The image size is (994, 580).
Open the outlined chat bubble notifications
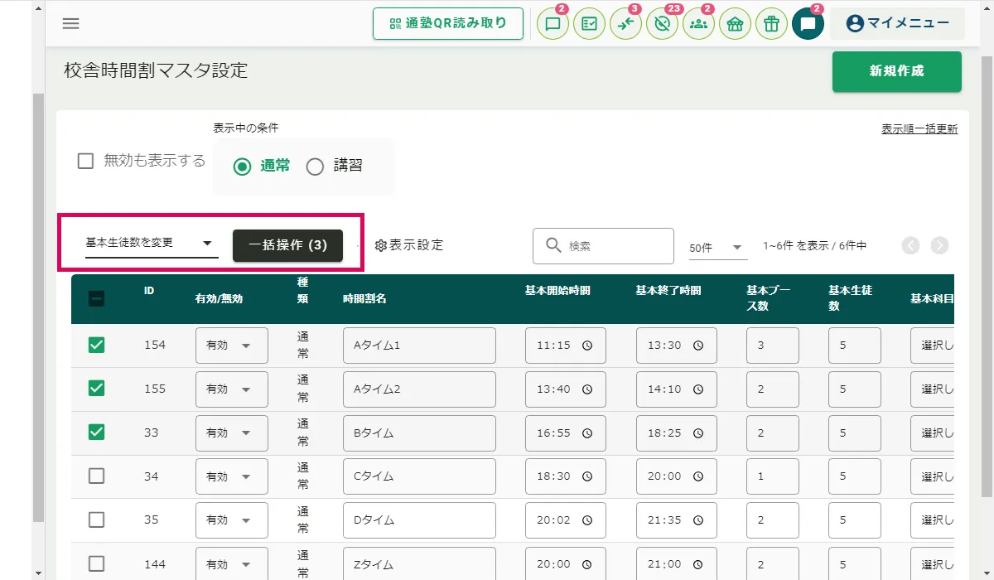[x=552, y=24]
